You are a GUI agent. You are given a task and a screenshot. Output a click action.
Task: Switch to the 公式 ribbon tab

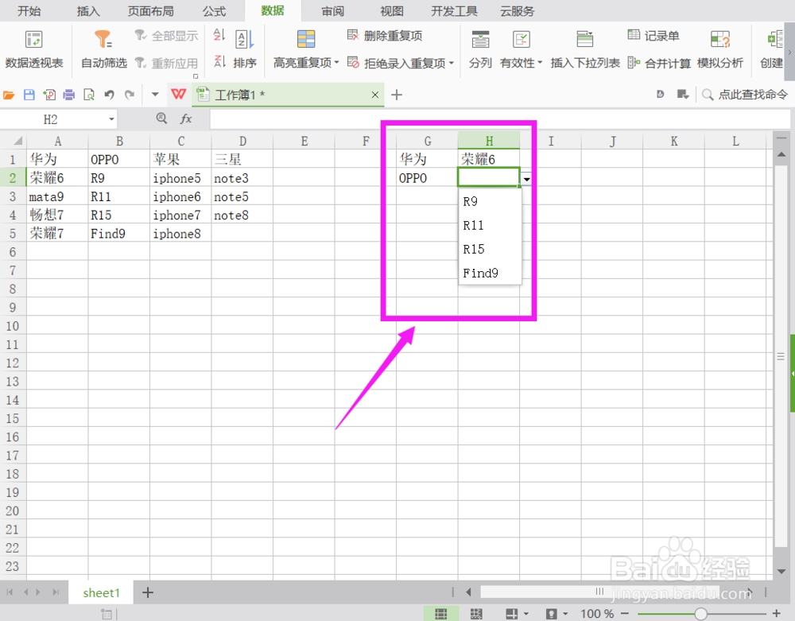[x=214, y=11]
